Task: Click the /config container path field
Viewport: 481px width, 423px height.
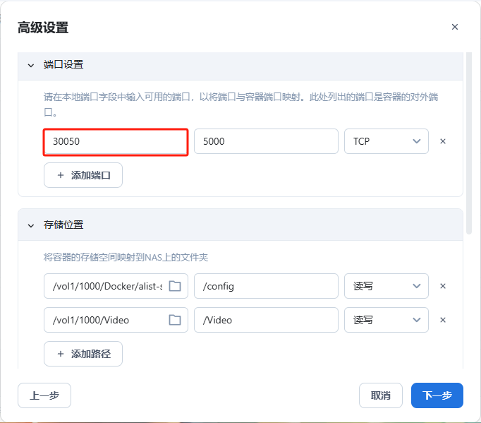Action: pos(266,286)
